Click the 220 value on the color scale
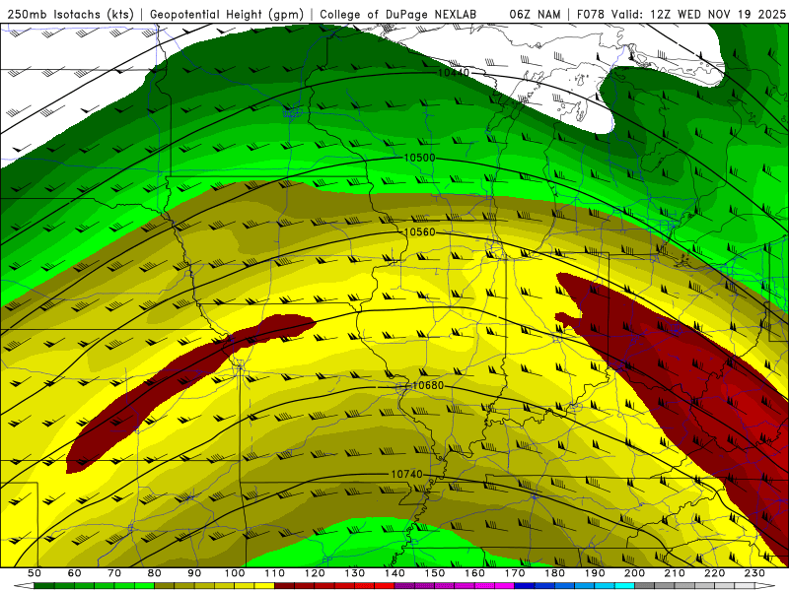The image size is (789, 591). (714, 573)
